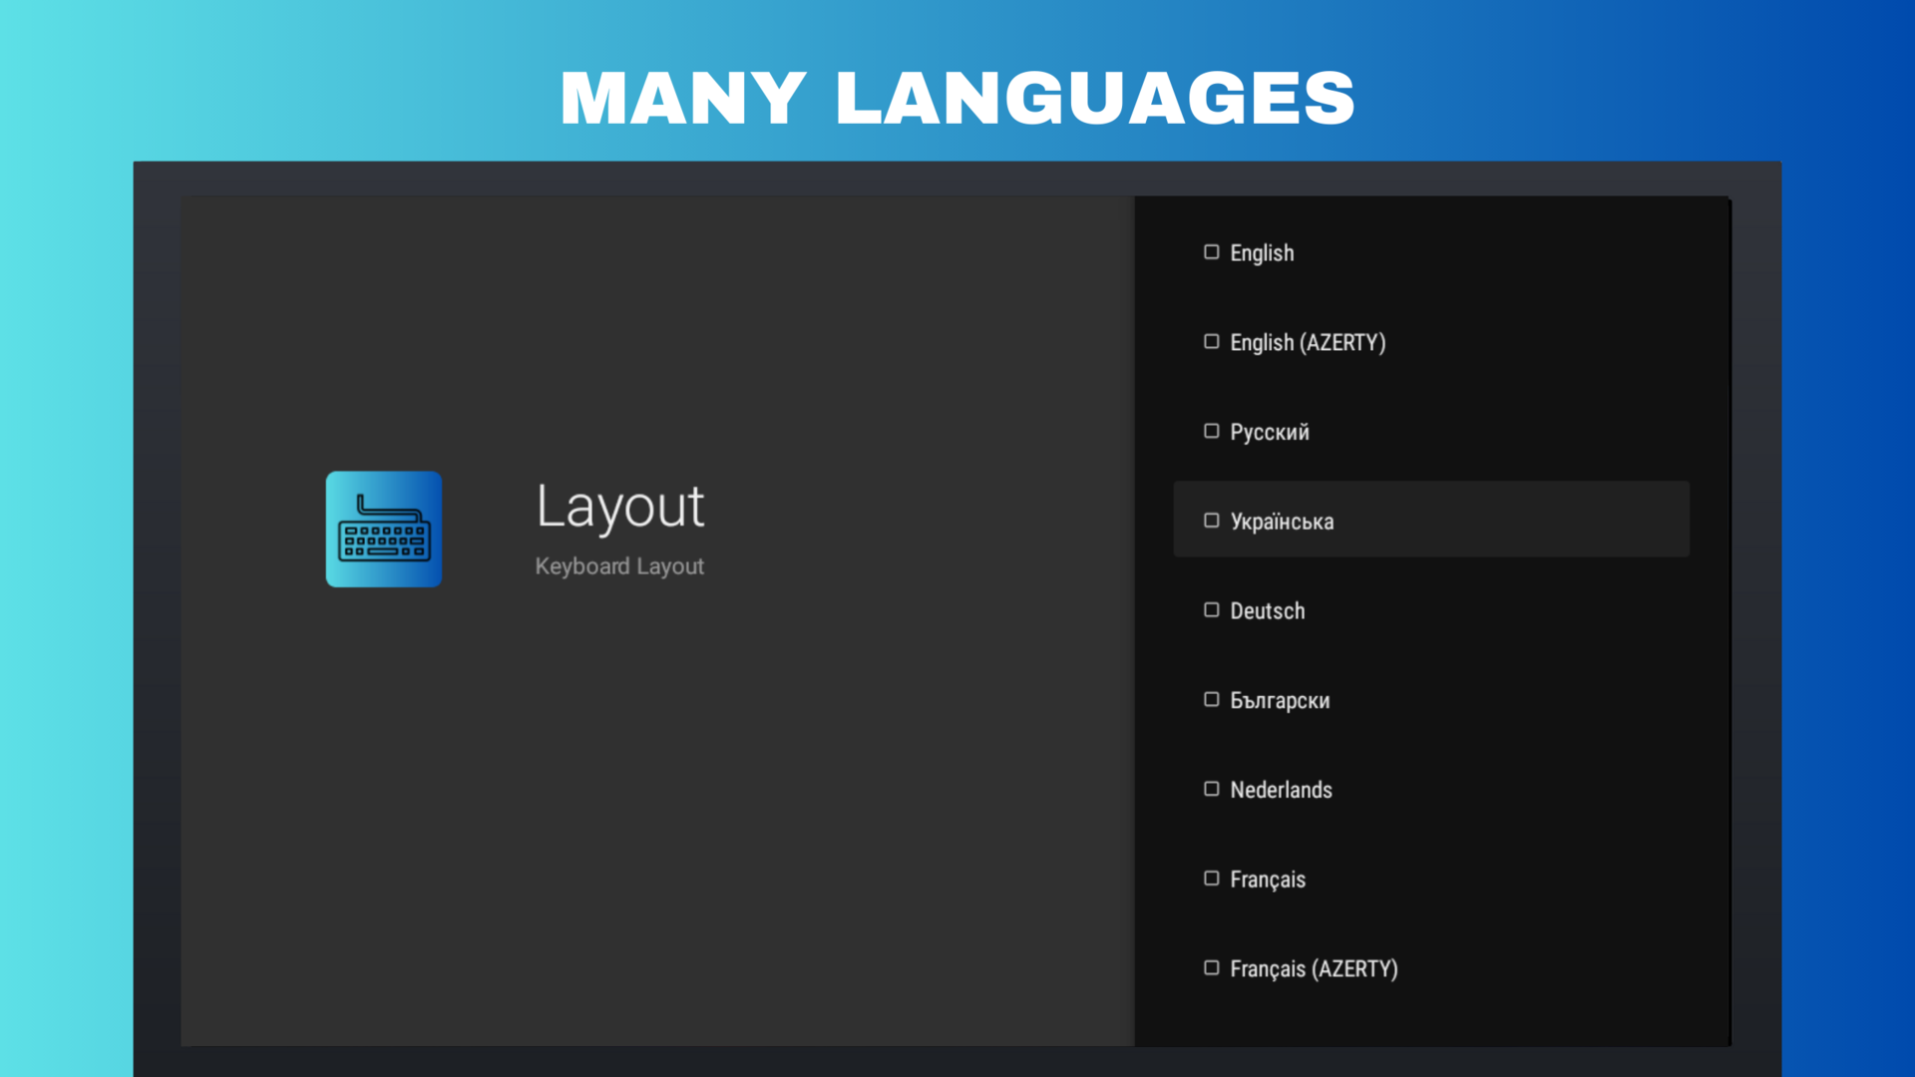Tick the Français checkbox
The width and height of the screenshot is (1915, 1077).
pyautogui.click(x=1211, y=879)
